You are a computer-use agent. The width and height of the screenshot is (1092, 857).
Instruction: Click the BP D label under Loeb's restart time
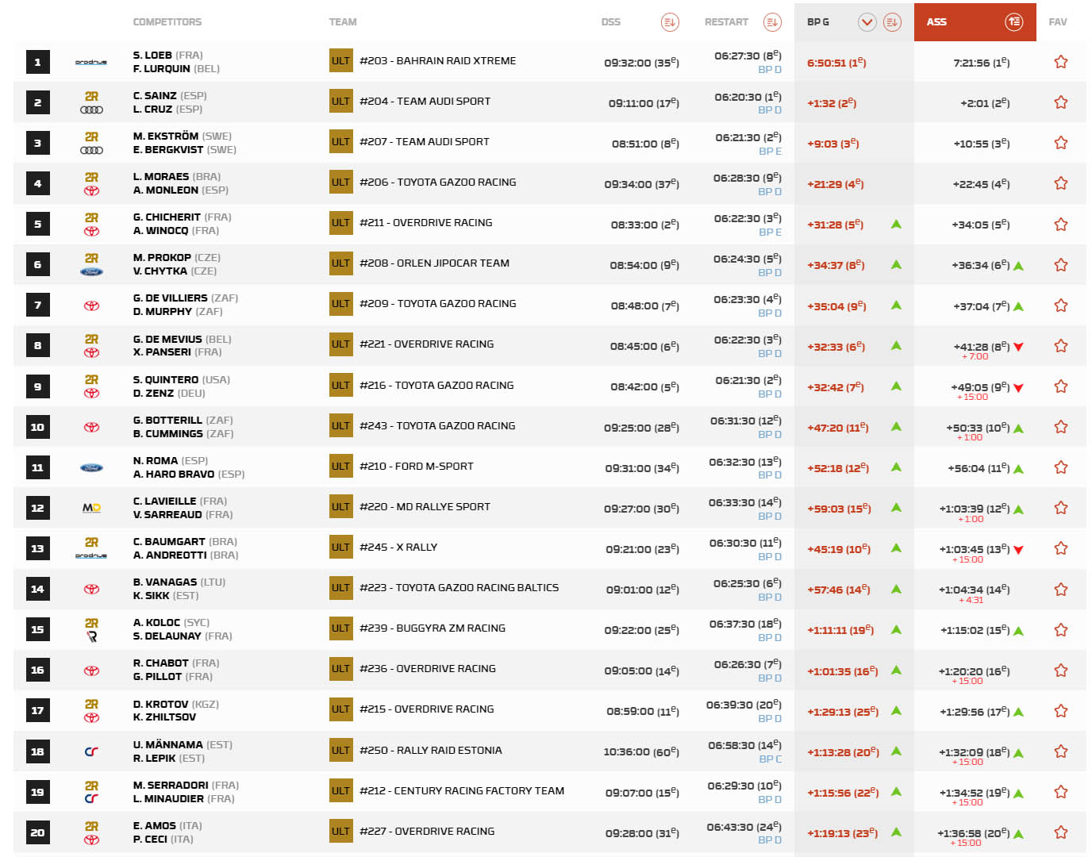[x=769, y=70]
